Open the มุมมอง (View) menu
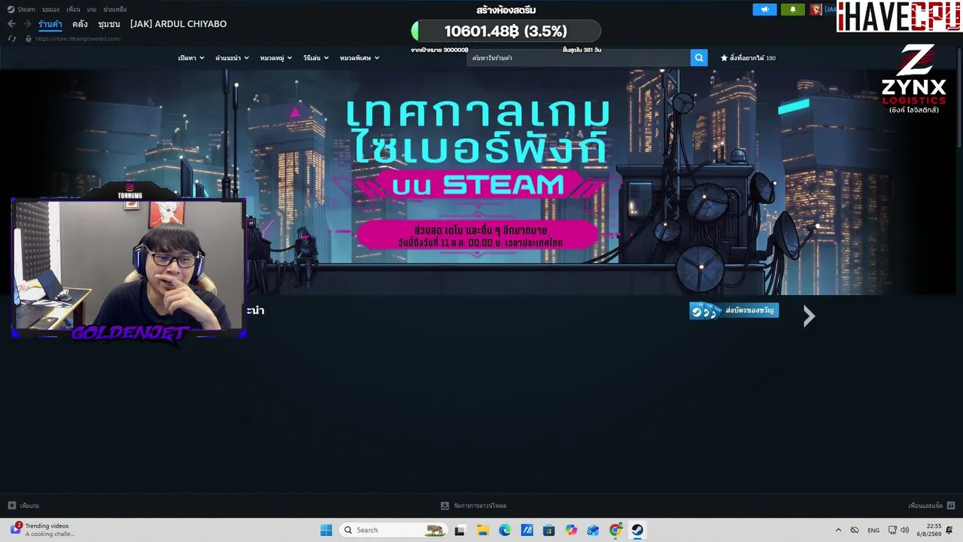This screenshot has width=963, height=542. point(51,10)
